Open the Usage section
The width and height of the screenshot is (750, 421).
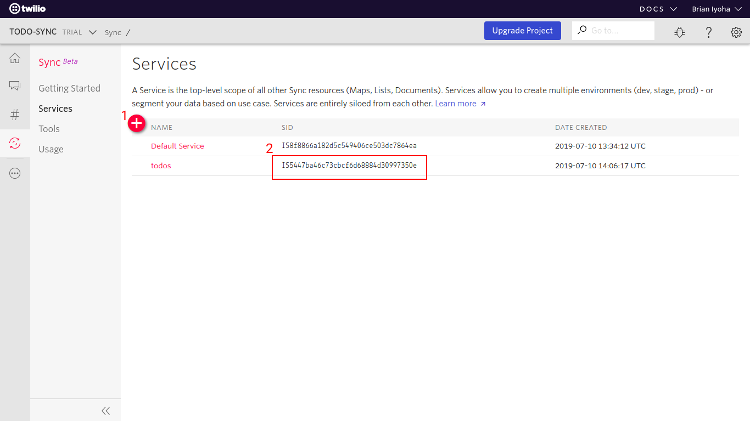pyautogui.click(x=51, y=149)
